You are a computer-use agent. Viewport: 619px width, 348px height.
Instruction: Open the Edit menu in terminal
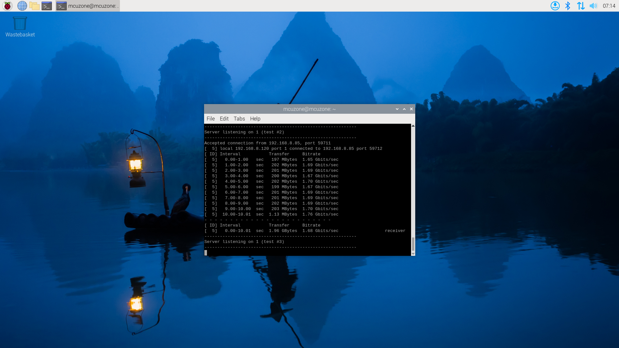[224, 119]
